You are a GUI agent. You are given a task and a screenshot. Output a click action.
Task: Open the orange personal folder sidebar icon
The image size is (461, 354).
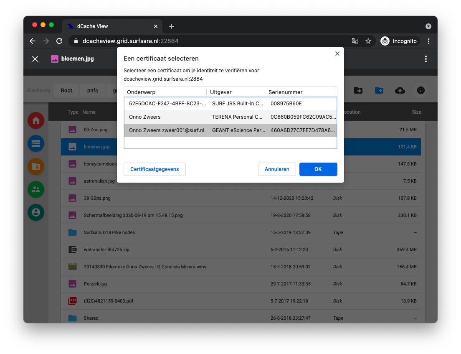point(36,166)
